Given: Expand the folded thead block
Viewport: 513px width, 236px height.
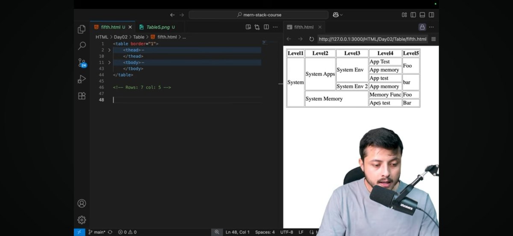Looking at the screenshot, I should tap(109, 50).
